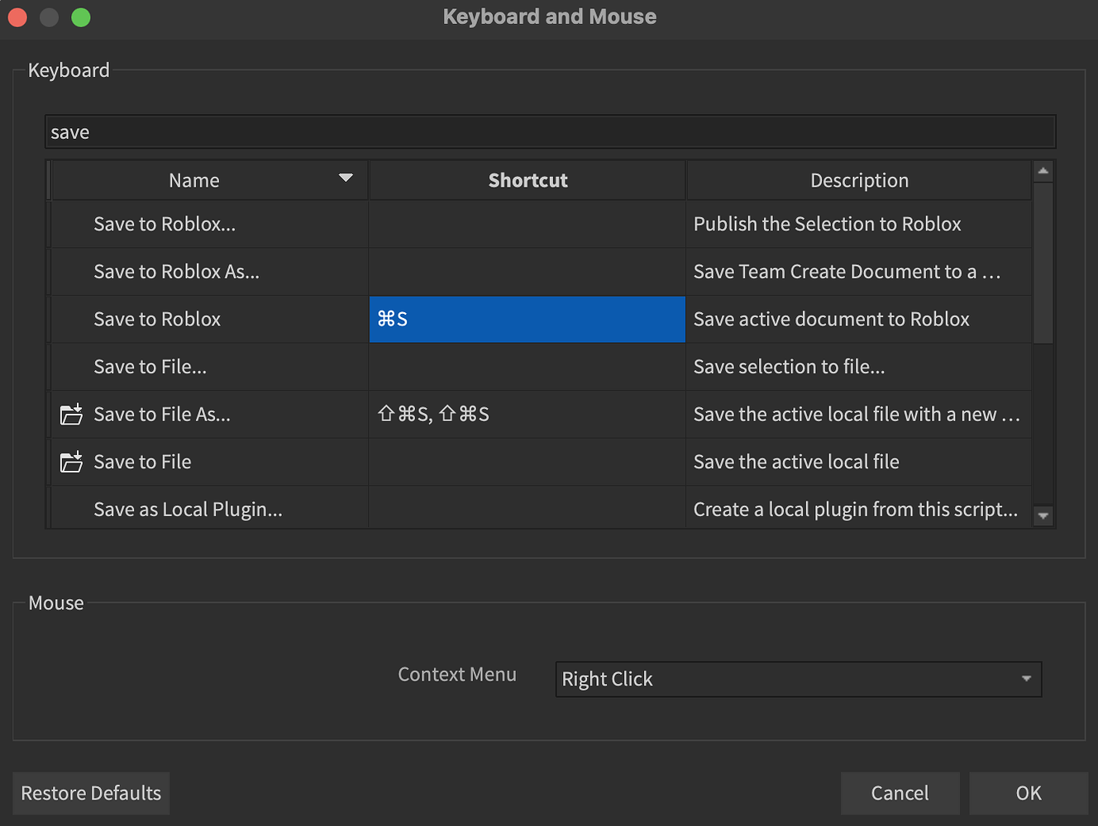Dismiss the dialog with Cancel
This screenshot has height=826, width=1098.
900,793
